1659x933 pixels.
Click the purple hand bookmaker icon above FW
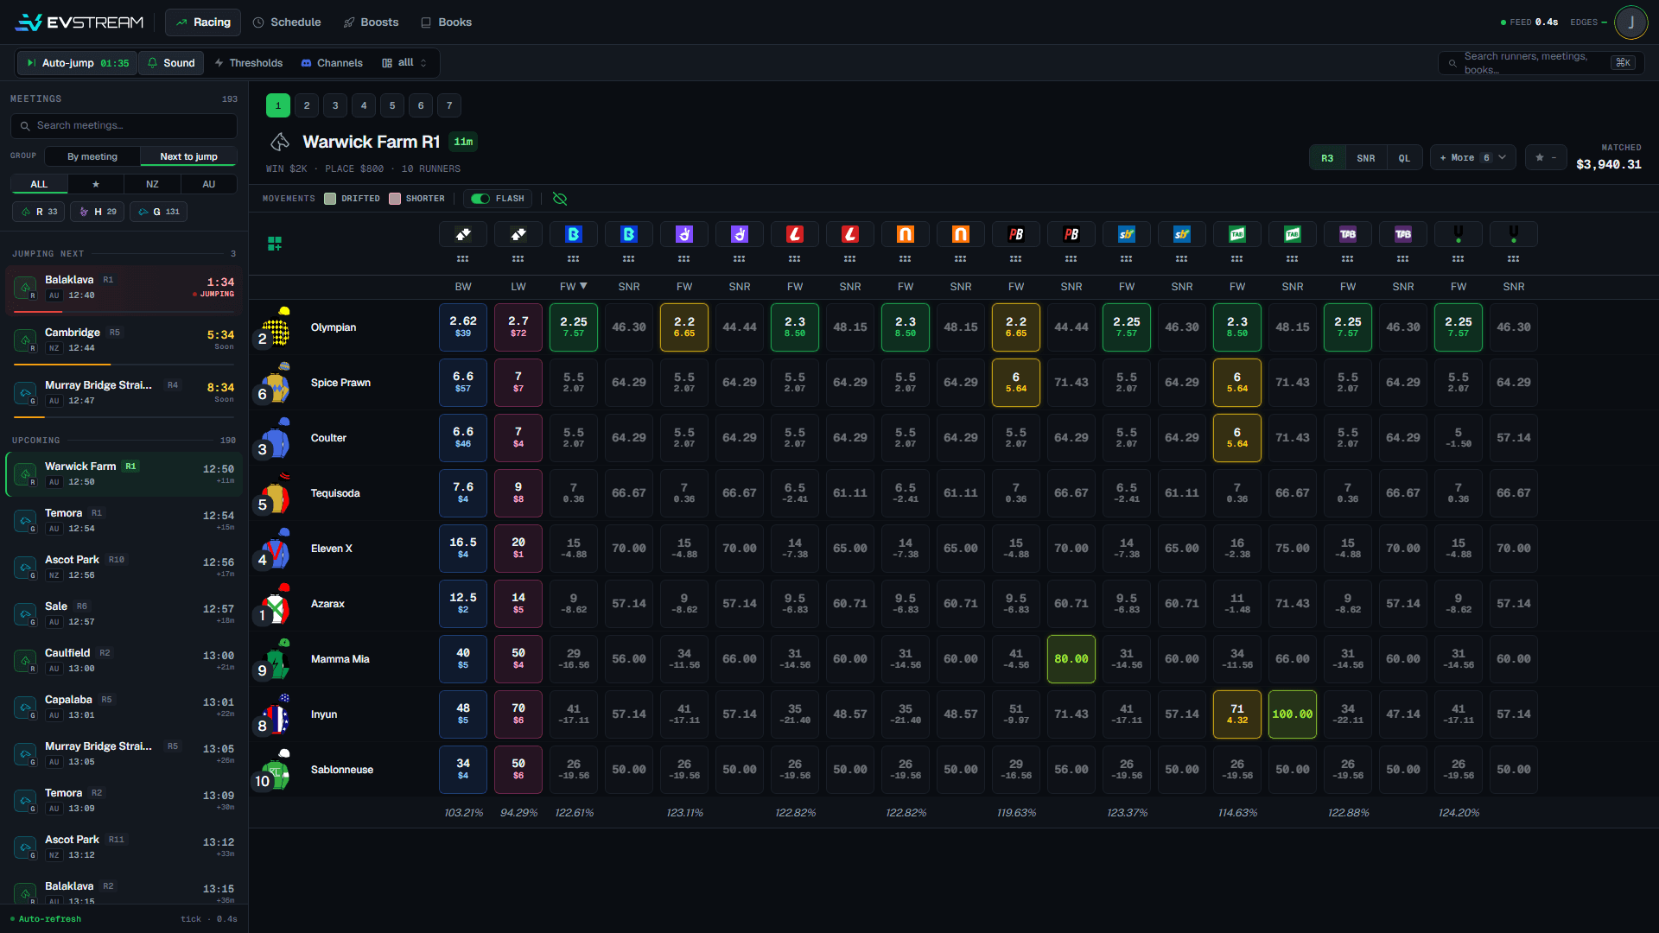pyautogui.click(x=684, y=234)
